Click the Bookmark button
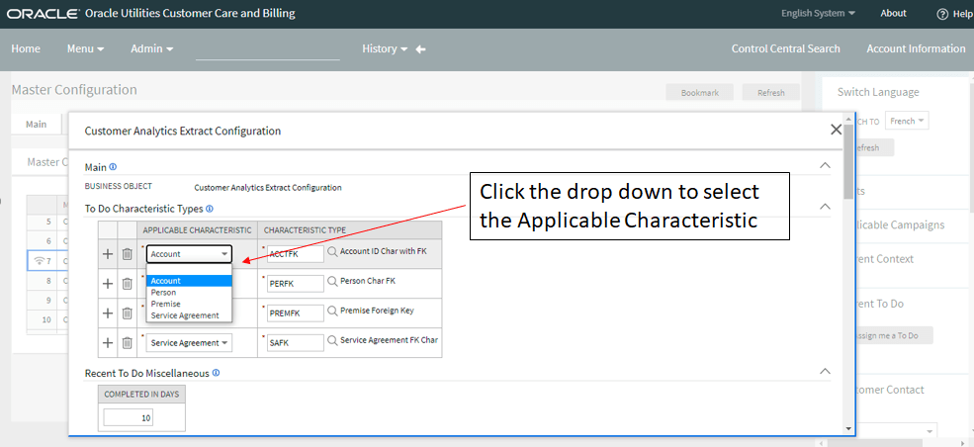 point(700,93)
